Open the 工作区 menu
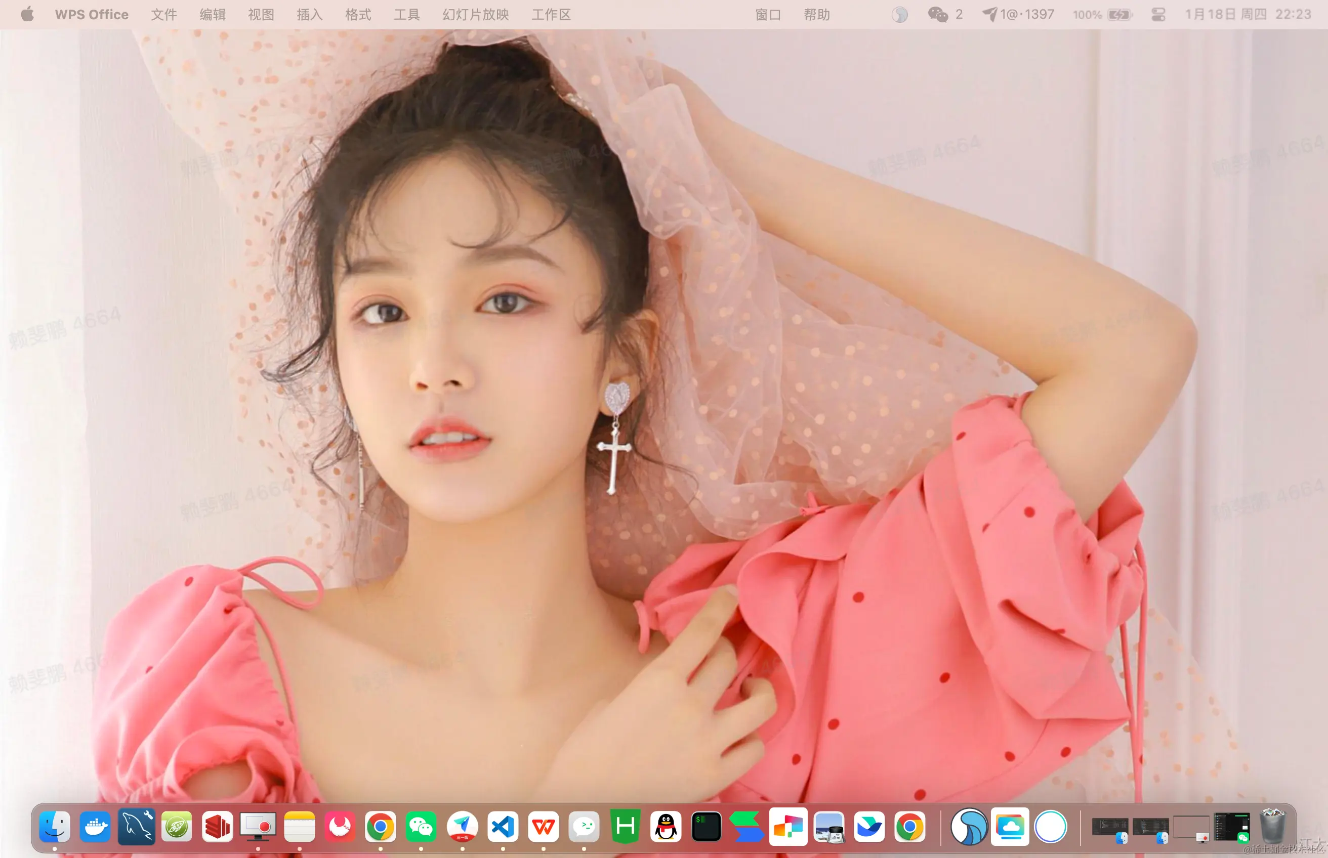 coord(551,15)
